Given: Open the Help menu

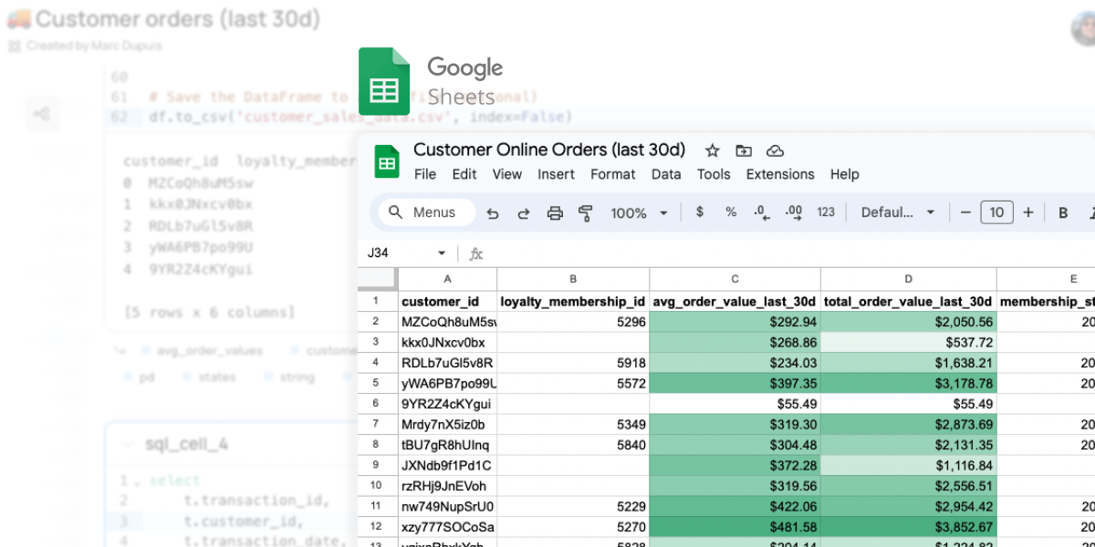Looking at the screenshot, I should click(845, 174).
